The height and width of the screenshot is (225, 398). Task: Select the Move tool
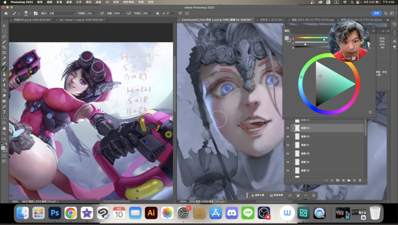4,26
